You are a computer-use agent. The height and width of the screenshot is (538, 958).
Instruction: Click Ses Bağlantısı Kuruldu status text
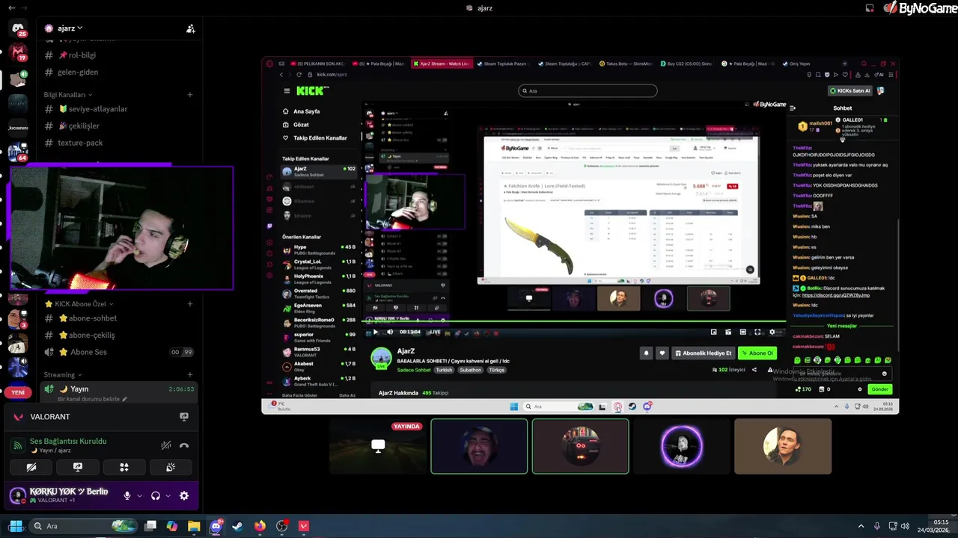pyautogui.click(x=68, y=441)
